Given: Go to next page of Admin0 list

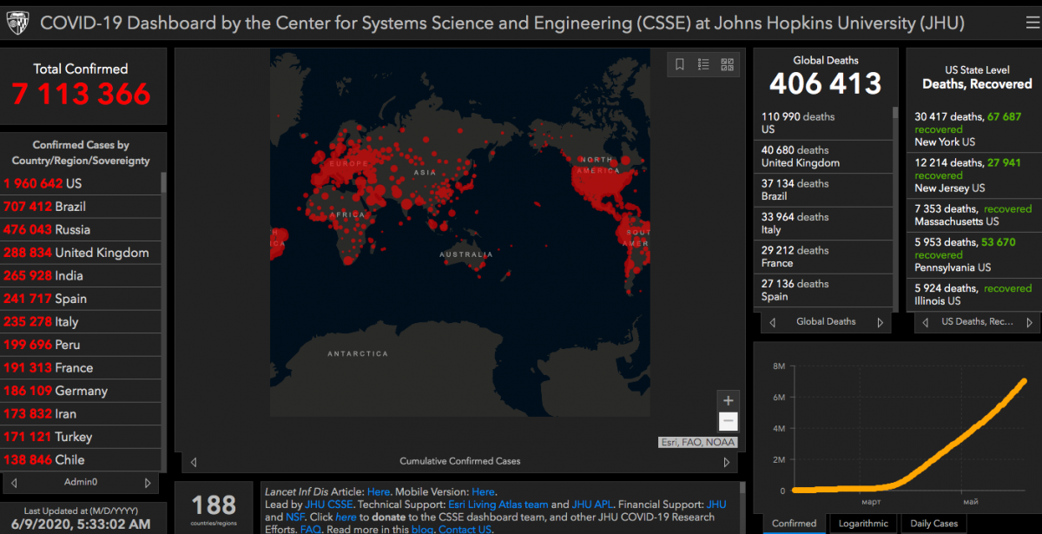Looking at the screenshot, I should [148, 482].
